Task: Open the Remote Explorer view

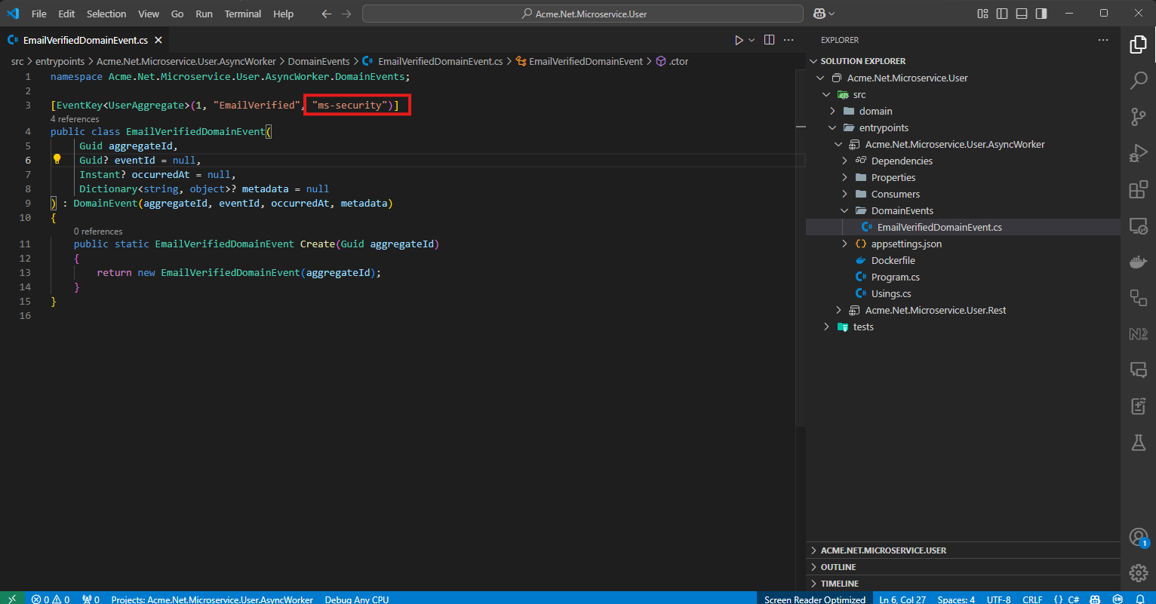Action: (x=1138, y=225)
